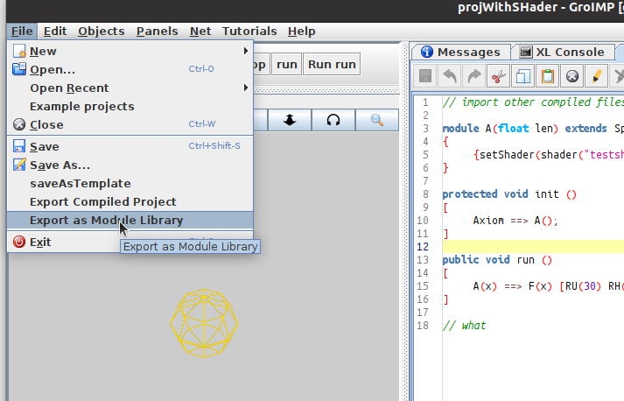Click line 12 in the code editor

(525, 247)
